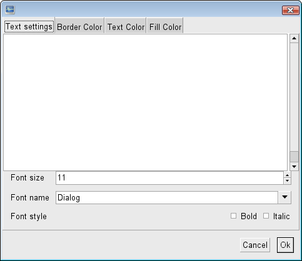The width and height of the screenshot is (302, 261).
Task: Increase font size with spinner up arrow
Action: [288, 175]
